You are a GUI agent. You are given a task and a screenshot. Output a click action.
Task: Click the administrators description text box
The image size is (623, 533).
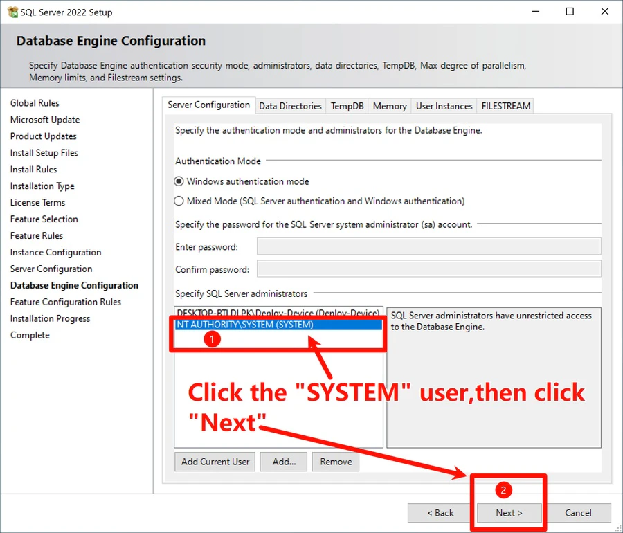point(494,377)
